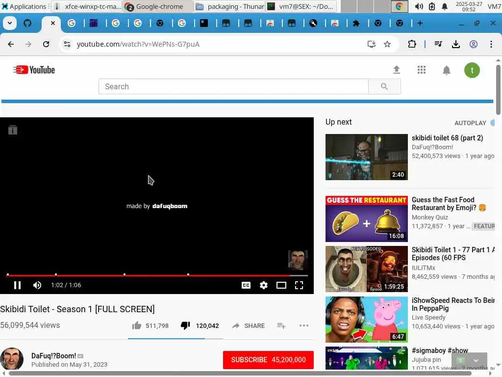The image size is (502, 377).
Task: Open the Chrome extensions menu
Action: 412,44
